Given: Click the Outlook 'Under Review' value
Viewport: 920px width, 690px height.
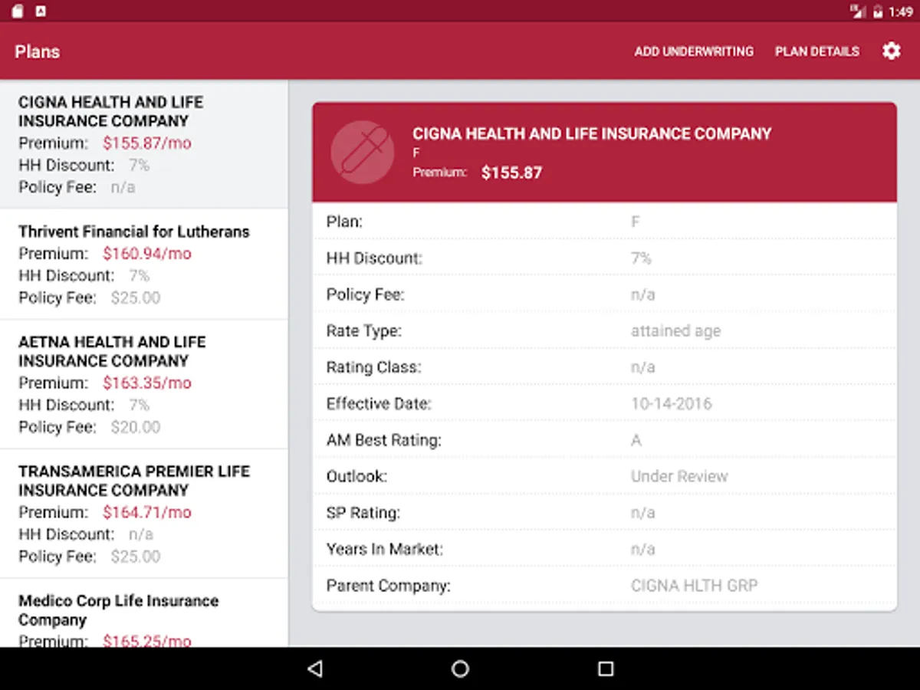Looking at the screenshot, I should [679, 476].
